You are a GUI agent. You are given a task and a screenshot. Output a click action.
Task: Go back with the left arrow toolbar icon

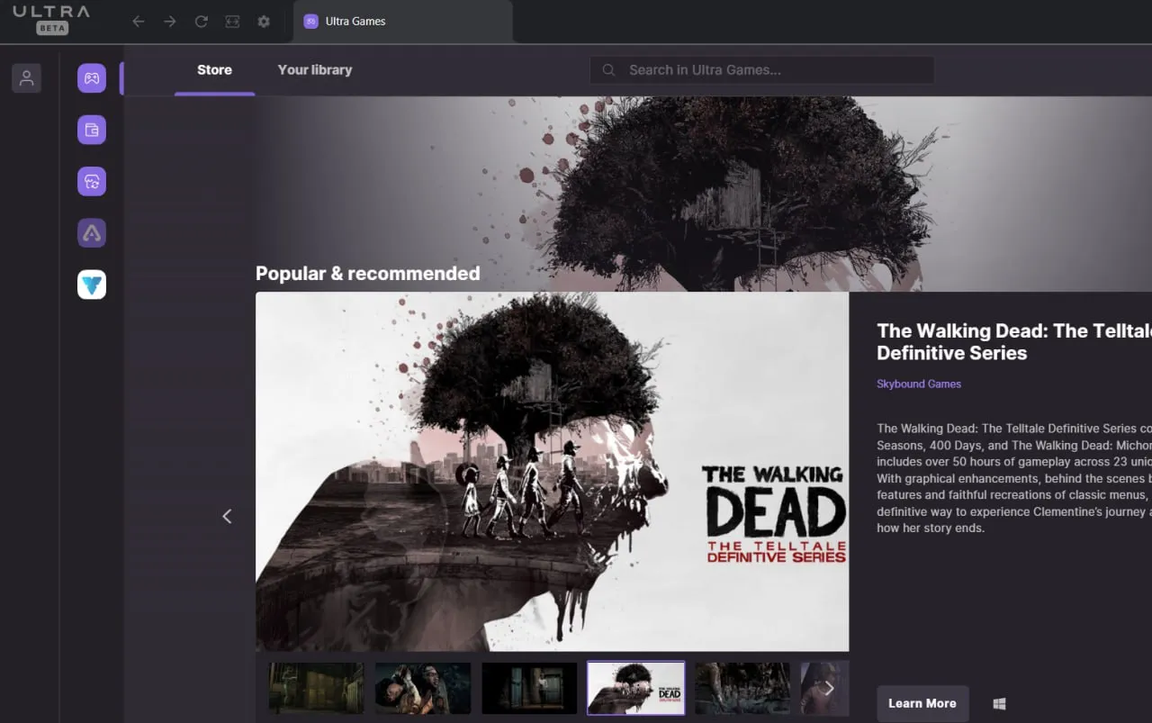click(x=138, y=22)
